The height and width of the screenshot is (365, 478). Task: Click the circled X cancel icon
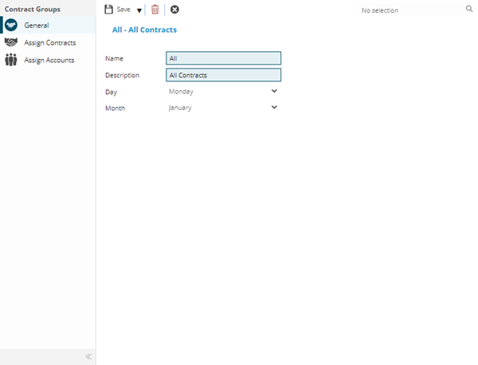(174, 10)
